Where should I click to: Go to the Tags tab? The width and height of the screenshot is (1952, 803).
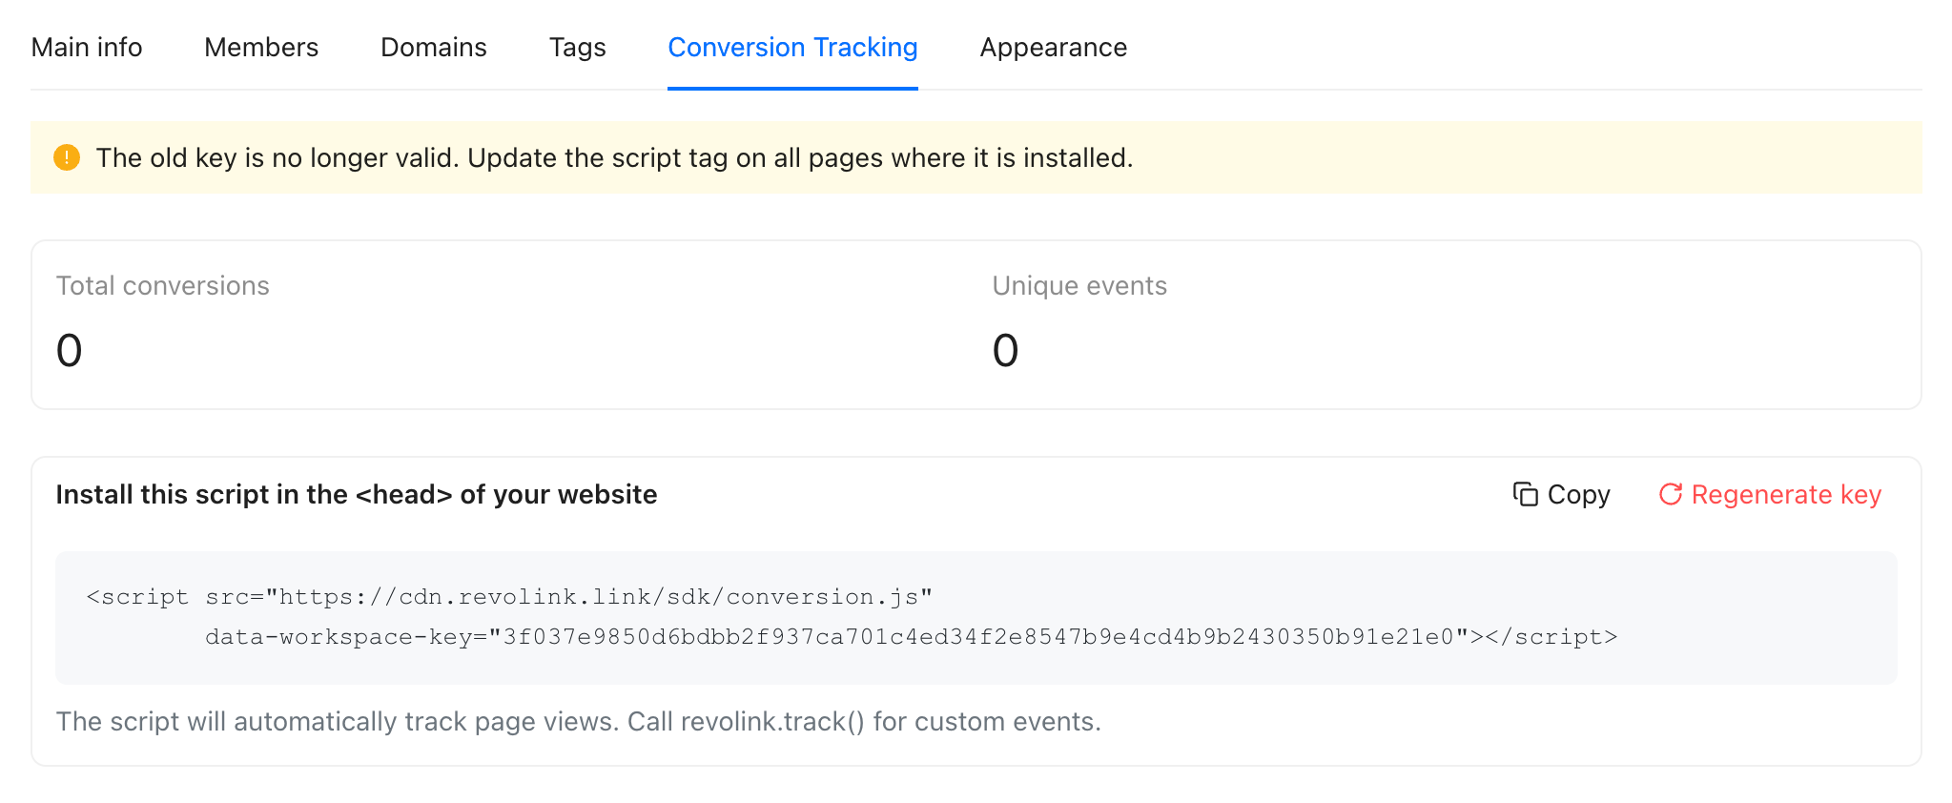pyautogui.click(x=578, y=48)
